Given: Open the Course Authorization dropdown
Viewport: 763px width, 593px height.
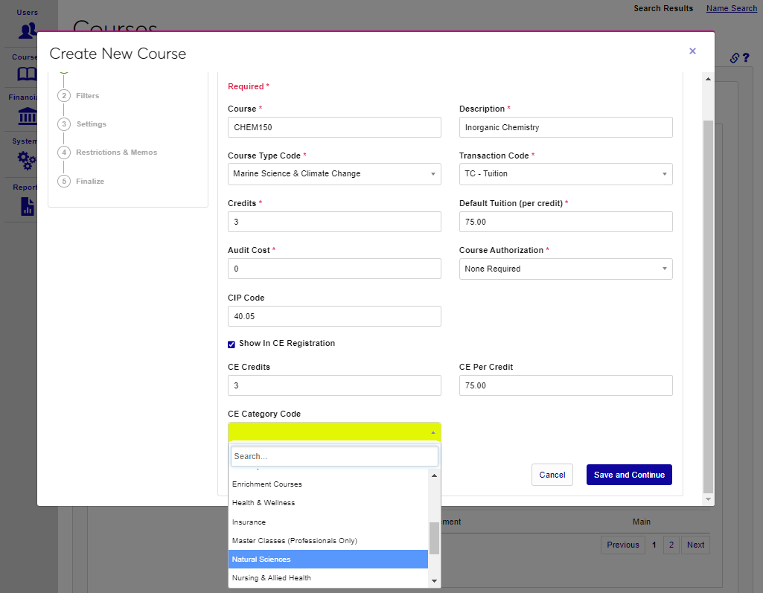Looking at the screenshot, I should (566, 269).
